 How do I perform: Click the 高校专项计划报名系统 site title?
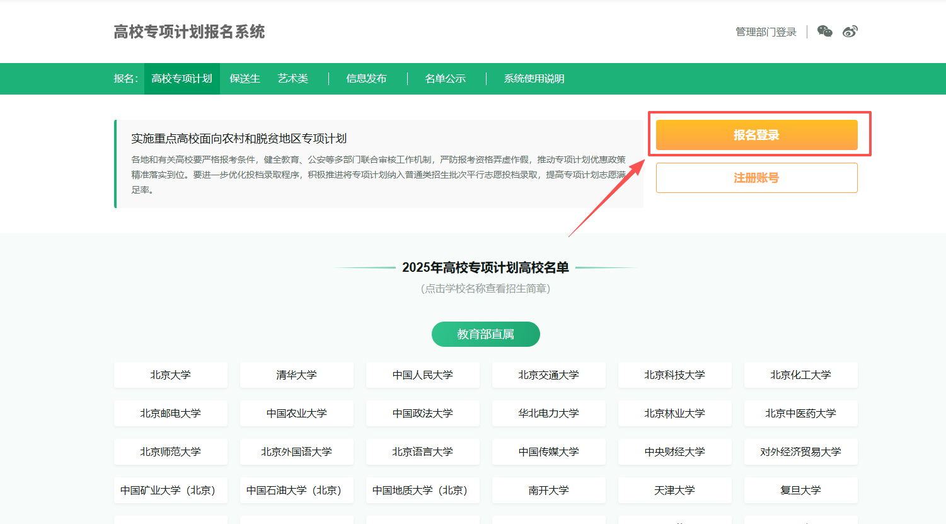(189, 32)
